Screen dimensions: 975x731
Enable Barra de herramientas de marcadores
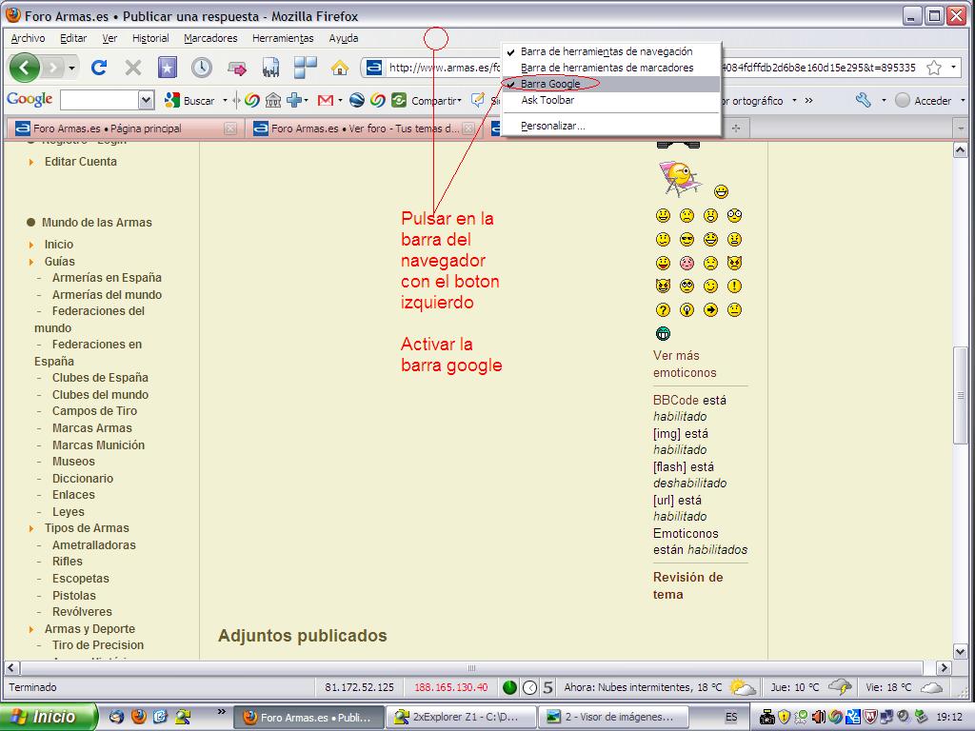pyautogui.click(x=607, y=68)
